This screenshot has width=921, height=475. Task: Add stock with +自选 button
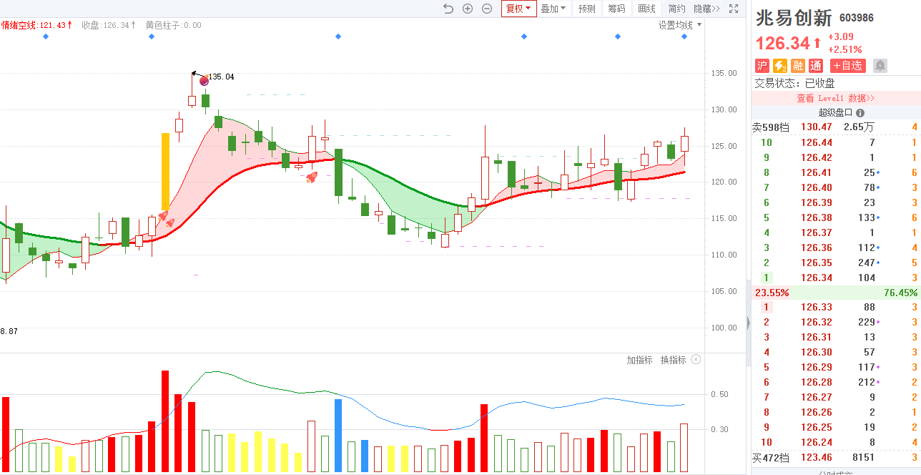coord(847,66)
